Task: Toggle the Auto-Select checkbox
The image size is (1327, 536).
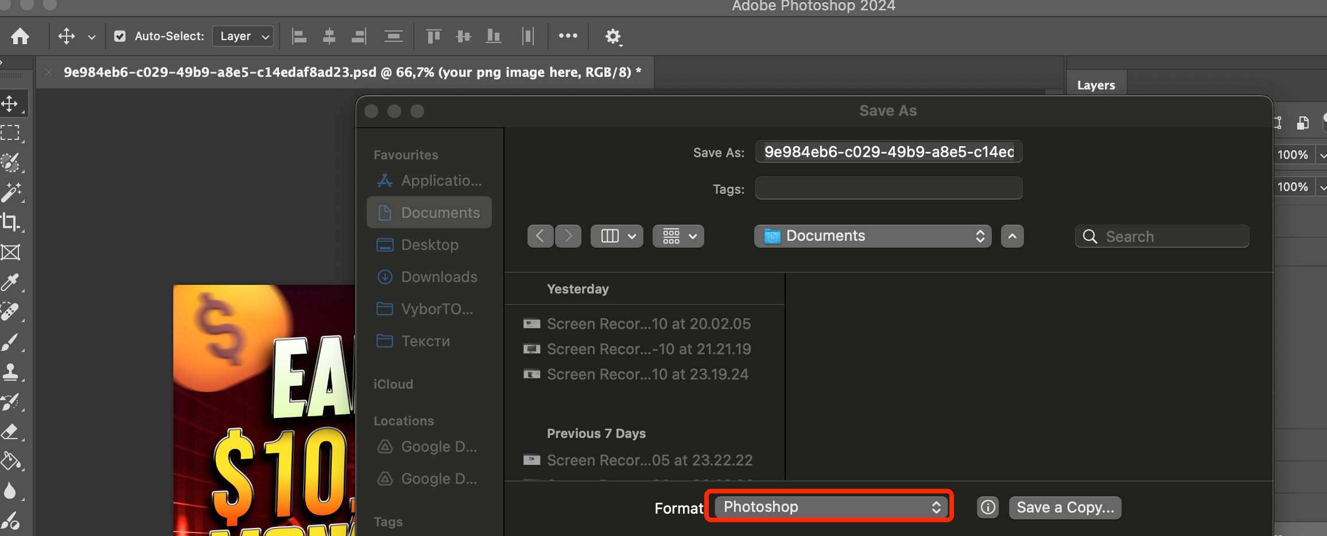Action: [120, 36]
